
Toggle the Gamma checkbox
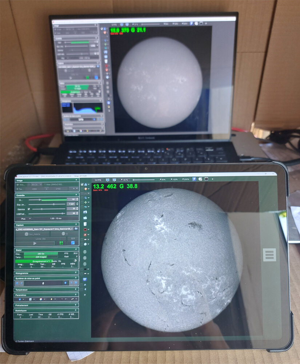(x=29, y=209)
